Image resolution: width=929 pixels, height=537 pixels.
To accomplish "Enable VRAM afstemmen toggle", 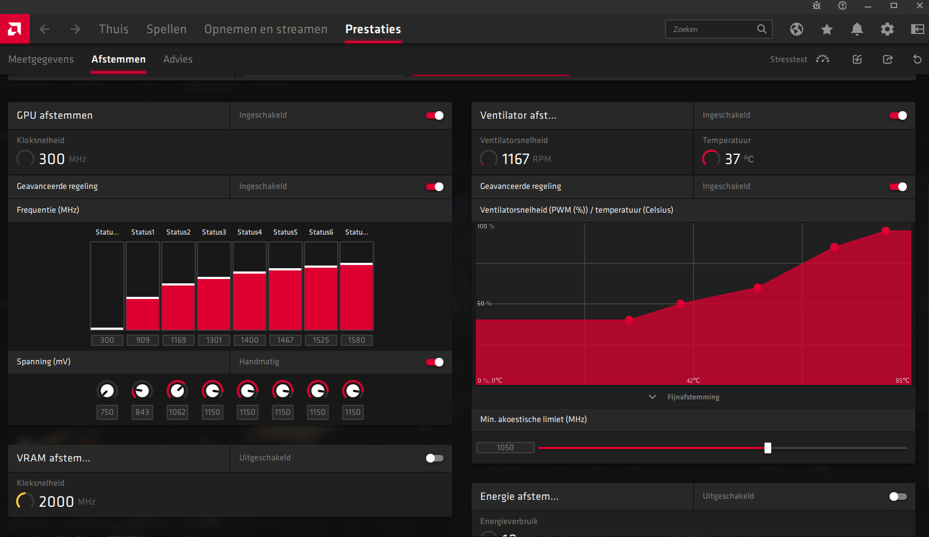I will point(435,458).
